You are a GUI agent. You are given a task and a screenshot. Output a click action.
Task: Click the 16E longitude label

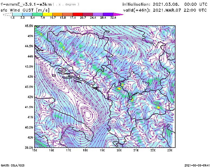pos(52,150)
